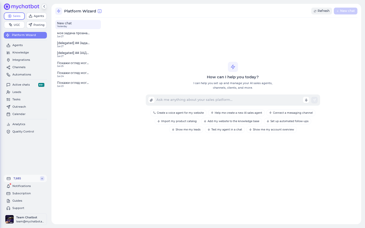Viewport: 365px width, 228px height.
Task: Click the Active chats speech bubble icon
Action: coord(8,85)
